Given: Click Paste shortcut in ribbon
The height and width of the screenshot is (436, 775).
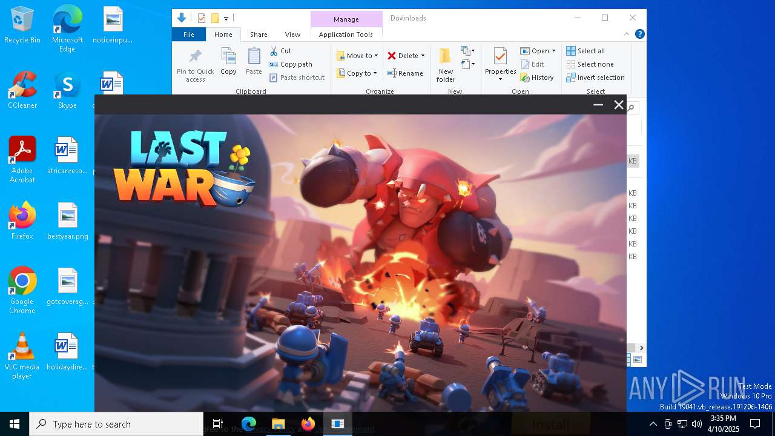Looking at the screenshot, I should click(297, 78).
